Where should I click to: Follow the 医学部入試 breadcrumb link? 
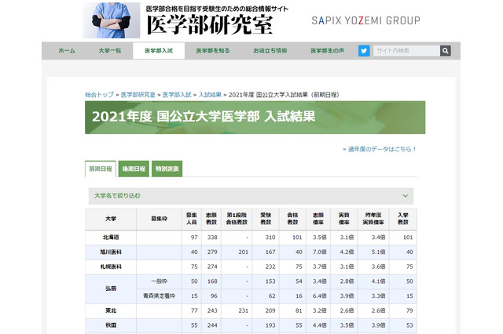coord(177,95)
